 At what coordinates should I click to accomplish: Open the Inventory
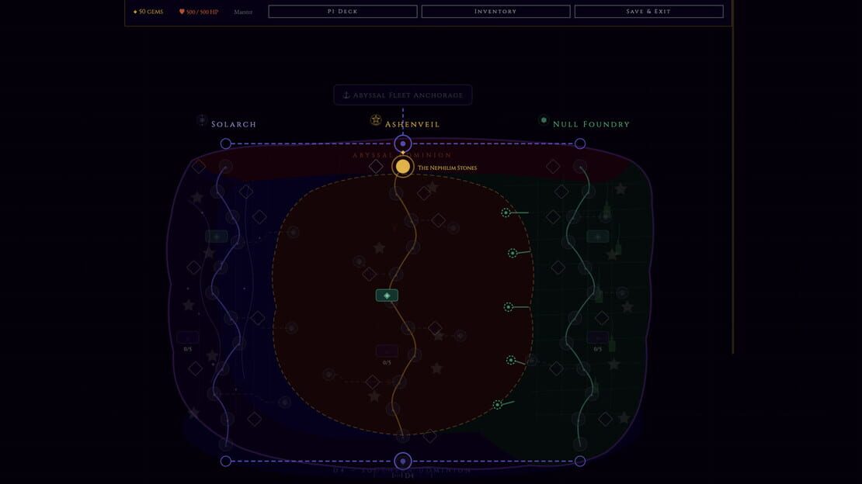[x=495, y=12]
